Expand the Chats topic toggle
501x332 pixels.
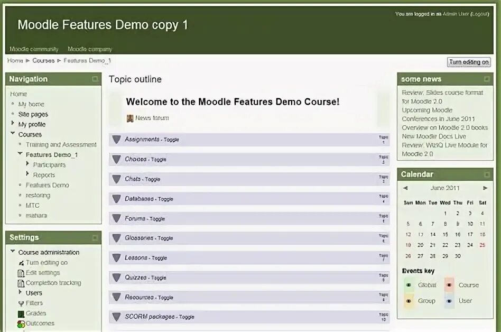tap(116, 179)
